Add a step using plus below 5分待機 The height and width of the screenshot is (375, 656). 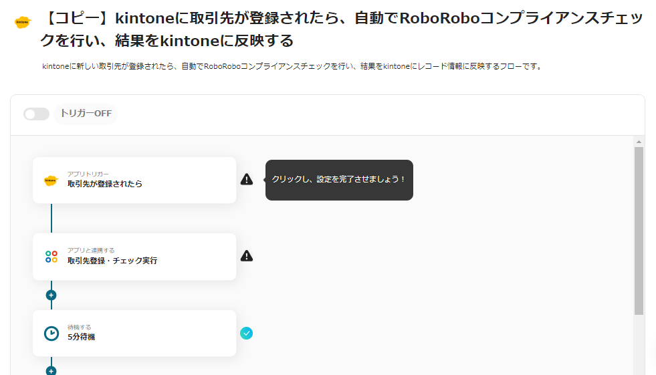click(x=51, y=370)
